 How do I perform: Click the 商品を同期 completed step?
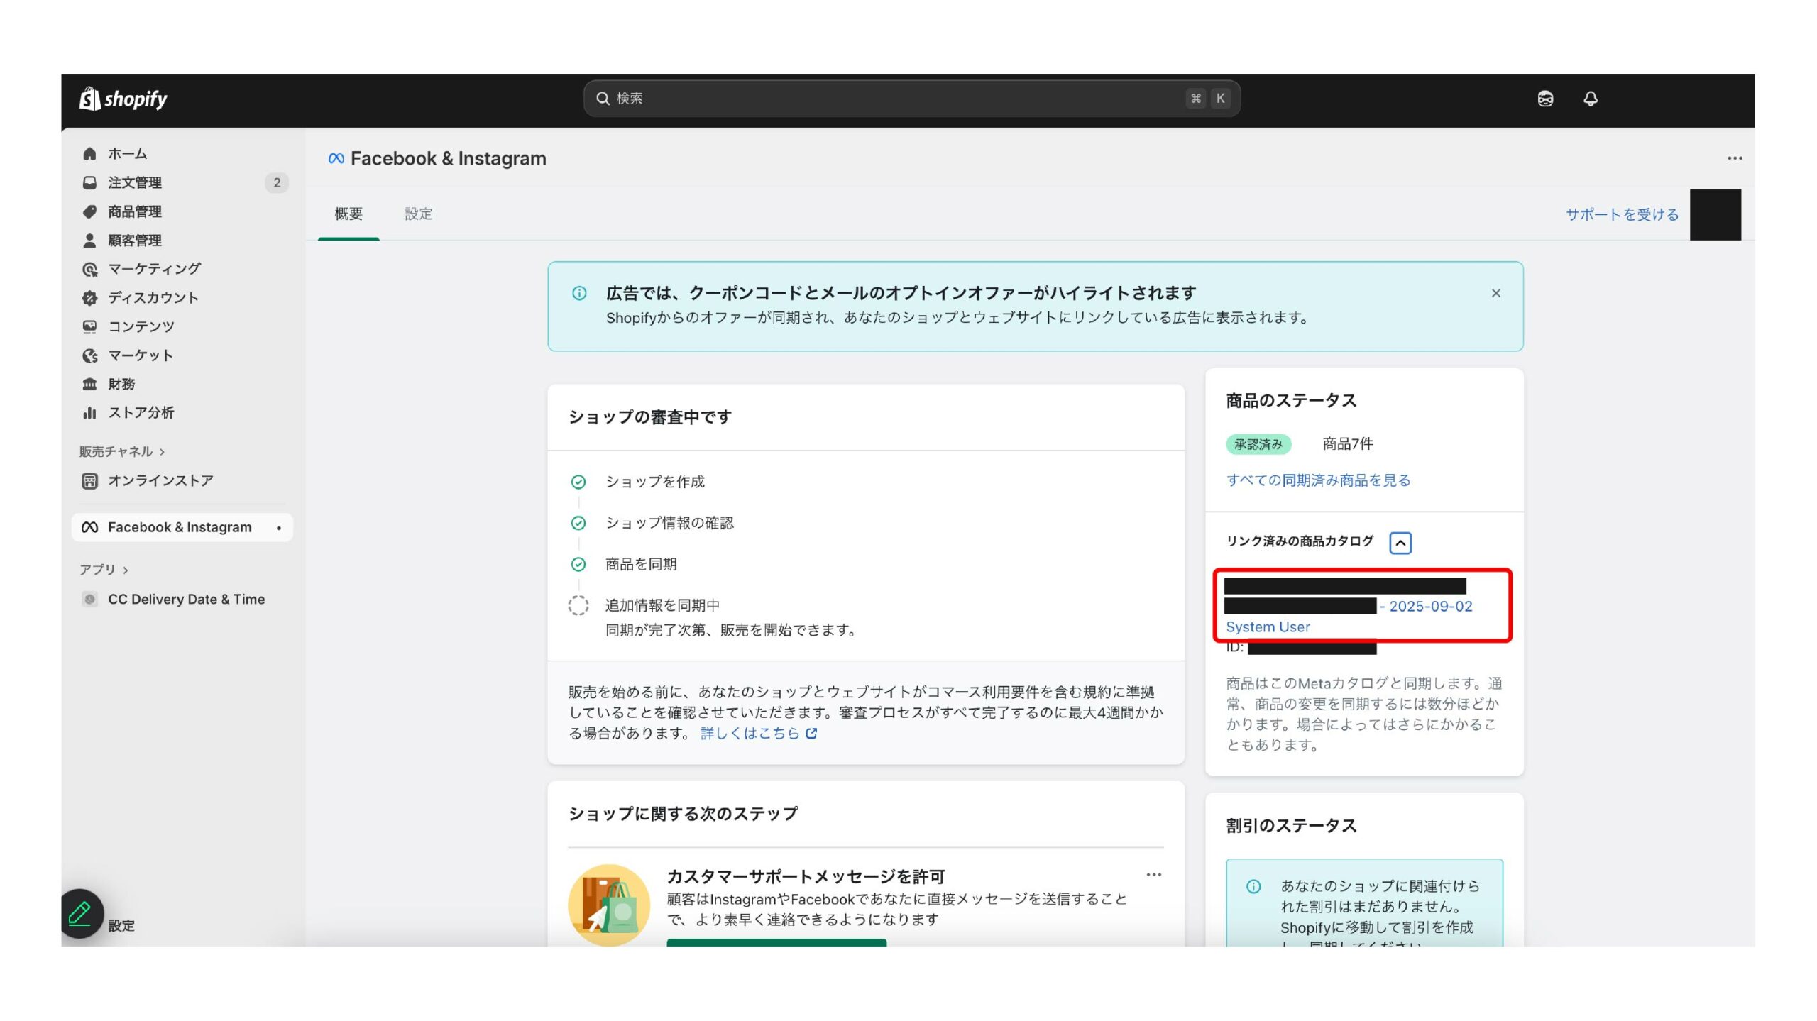tap(640, 564)
